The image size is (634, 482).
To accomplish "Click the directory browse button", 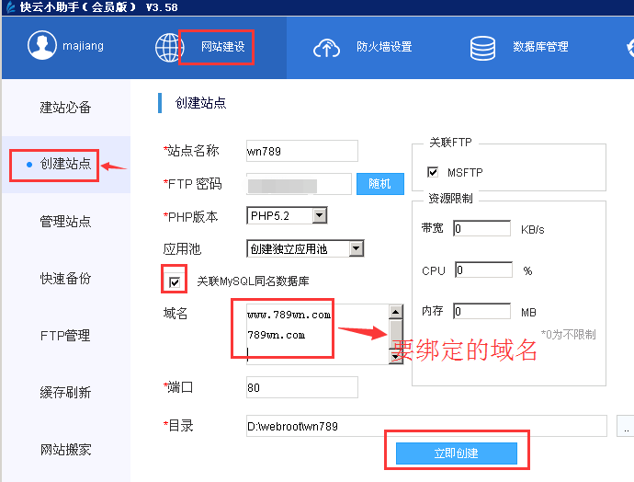I will pos(626,427).
